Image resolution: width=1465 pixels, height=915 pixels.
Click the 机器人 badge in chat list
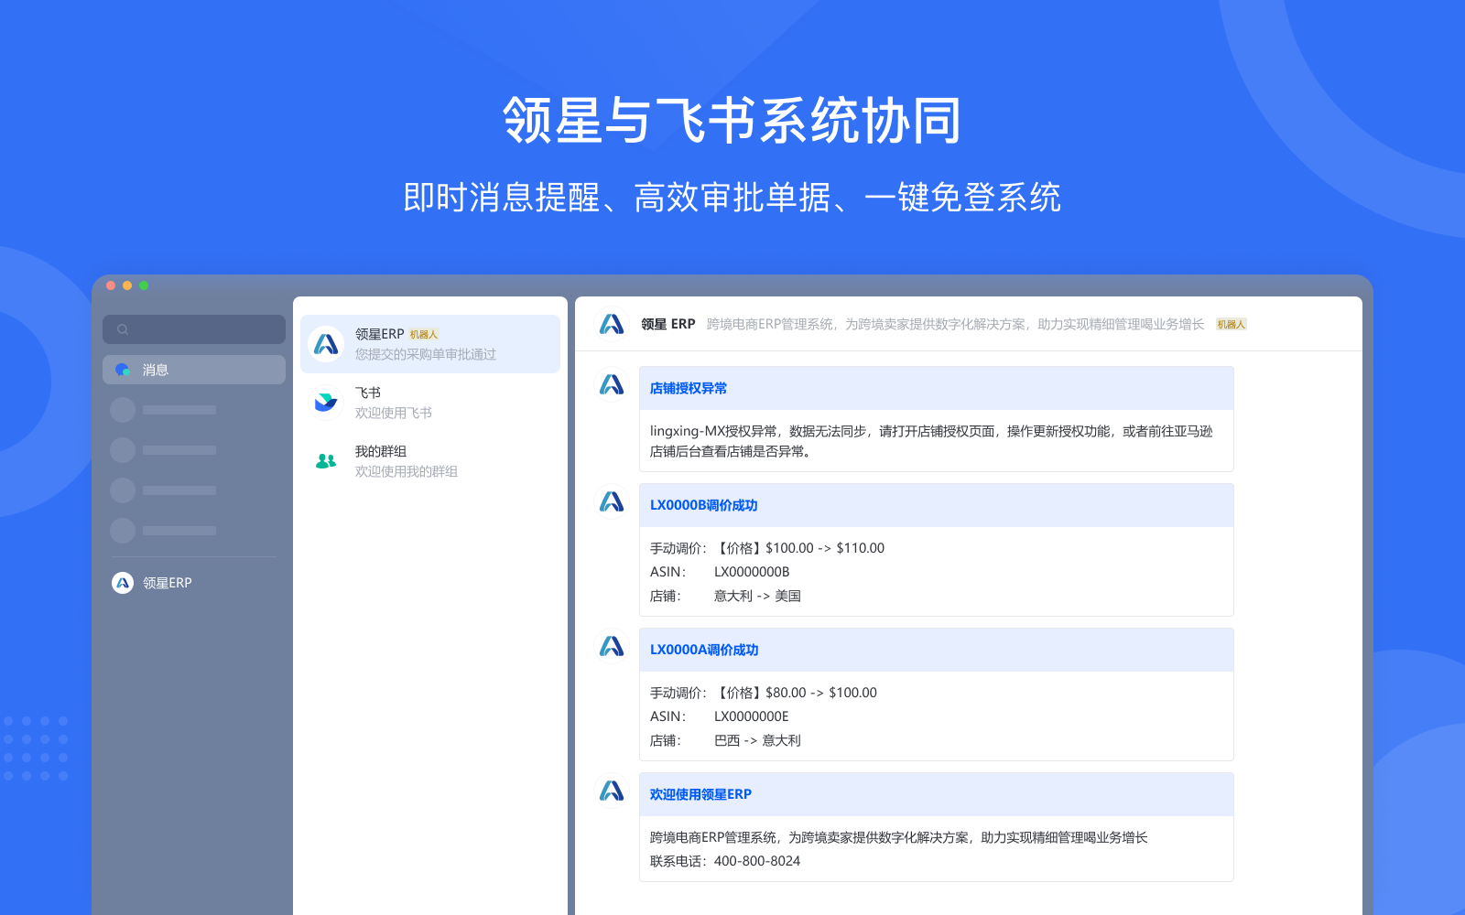tap(423, 335)
